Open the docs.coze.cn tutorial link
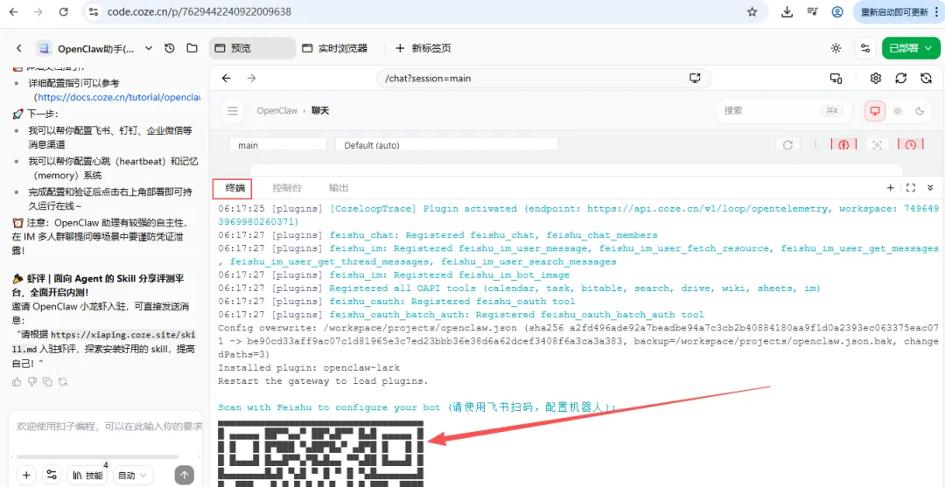This screenshot has height=487, width=945. coord(118,97)
